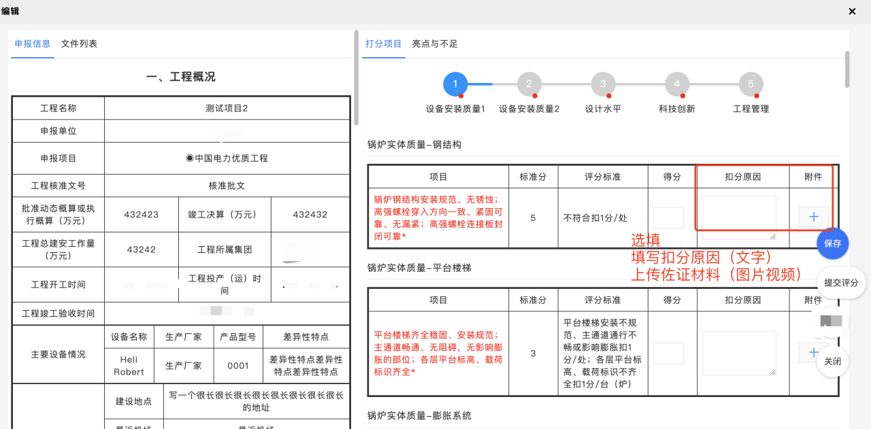Click the 锅炉实体质量–平台楼梯 section heading

click(419, 268)
